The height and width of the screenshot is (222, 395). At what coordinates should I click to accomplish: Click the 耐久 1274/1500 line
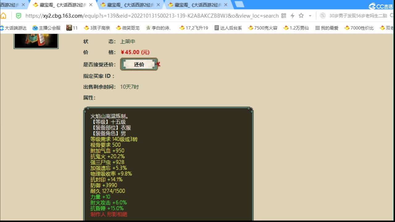pos(108,191)
